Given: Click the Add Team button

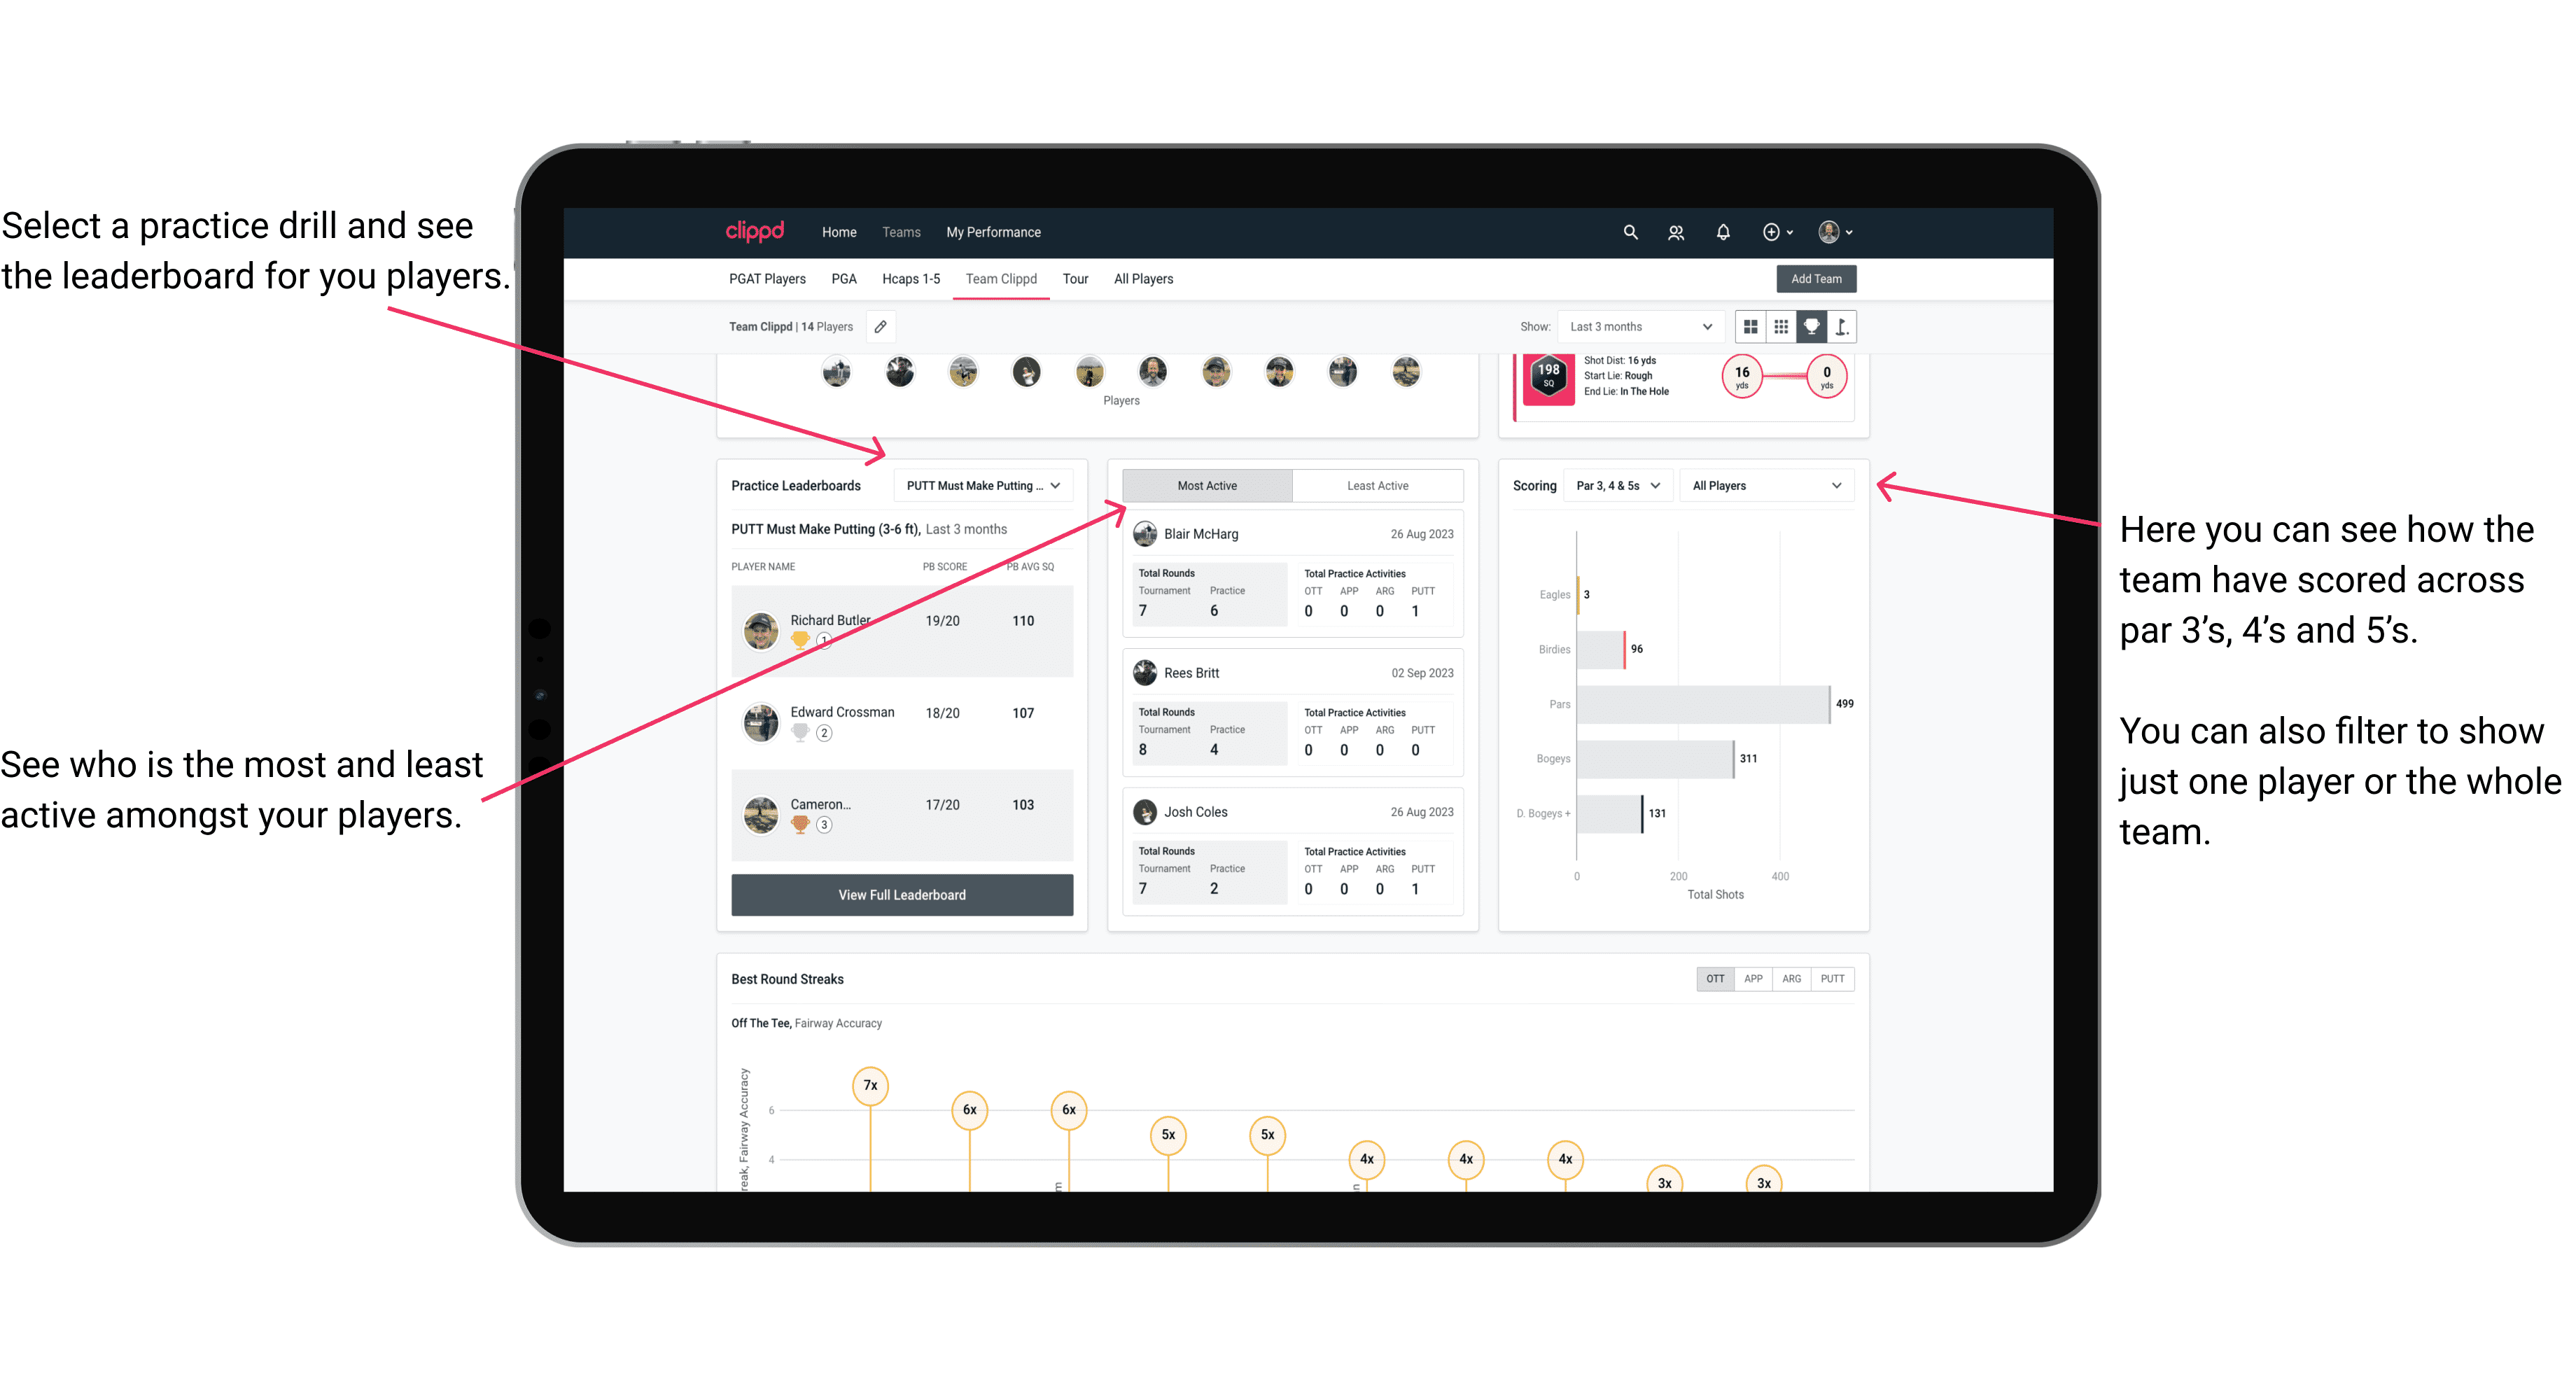Looking at the screenshot, I should click(x=1814, y=278).
